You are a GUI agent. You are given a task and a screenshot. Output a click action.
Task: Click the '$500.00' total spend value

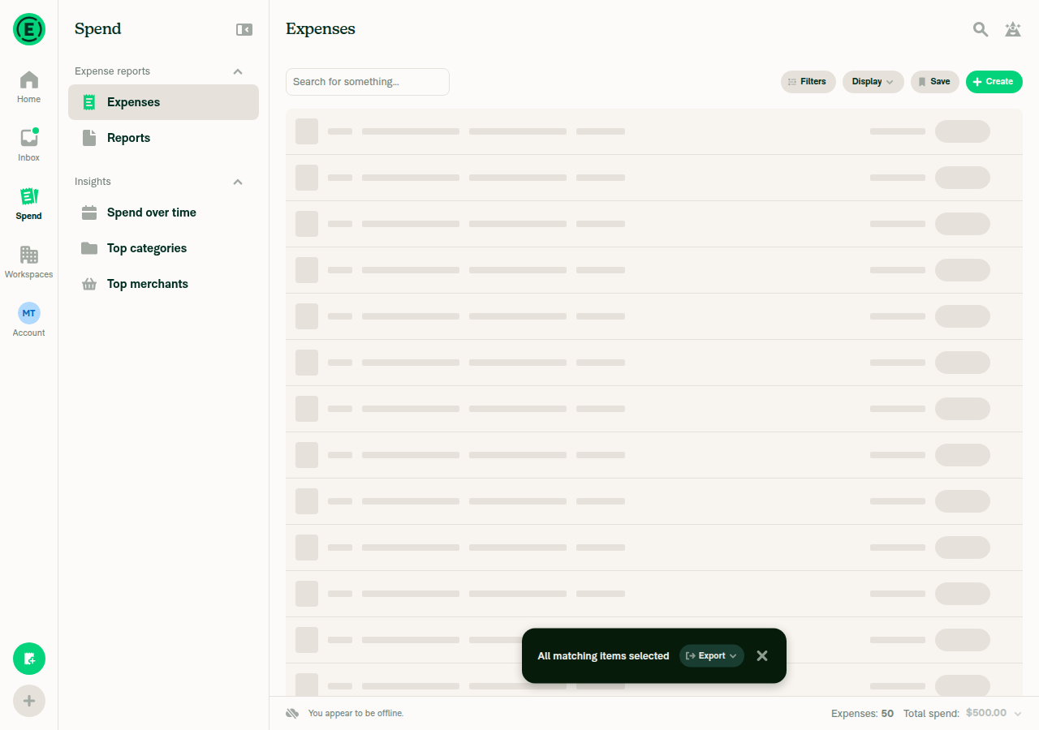[x=986, y=714]
